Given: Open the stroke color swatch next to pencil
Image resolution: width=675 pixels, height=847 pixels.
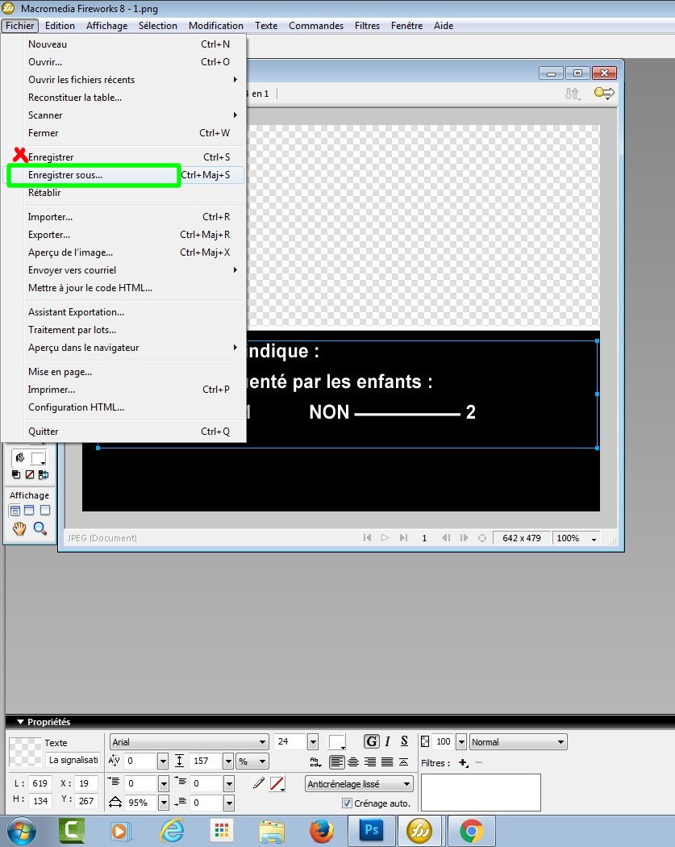Looking at the screenshot, I should tap(277, 784).
